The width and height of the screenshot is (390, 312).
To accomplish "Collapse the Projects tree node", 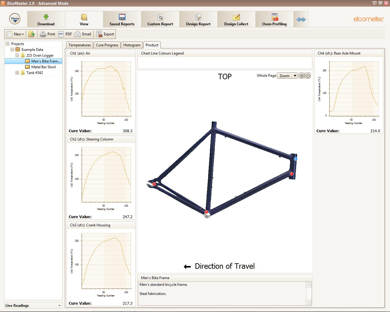I will [x=8, y=44].
